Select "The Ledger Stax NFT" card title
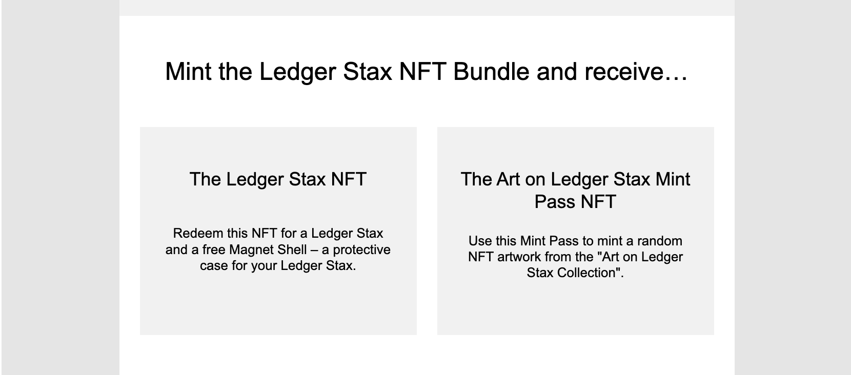Image resolution: width=851 pixels, height=375 pixels. pos(278,179)
